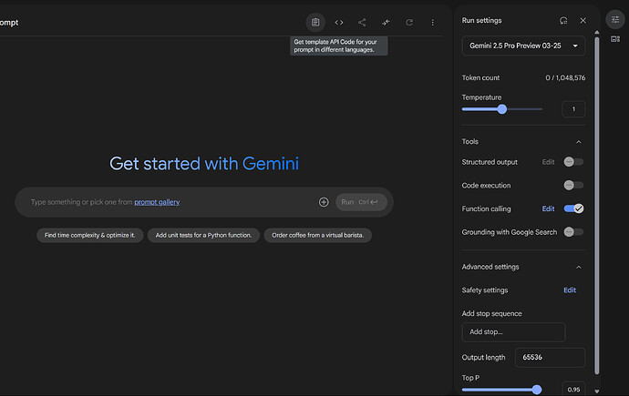629x396 pixels.
Task: Select 'Order coffee from a virtual barista' chip
Action: (x=318, y=235)
